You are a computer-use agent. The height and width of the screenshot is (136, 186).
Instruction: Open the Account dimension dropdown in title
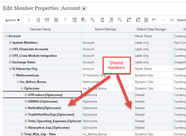tap(84, 9)
